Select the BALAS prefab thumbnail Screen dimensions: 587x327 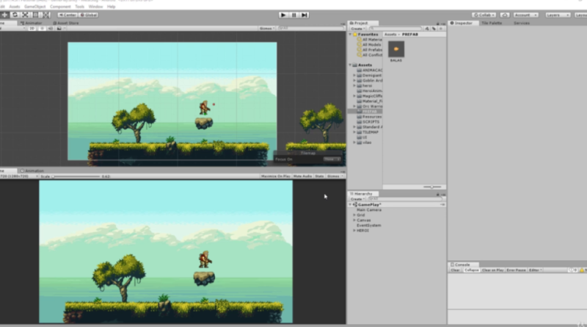[x=396, y=49]
